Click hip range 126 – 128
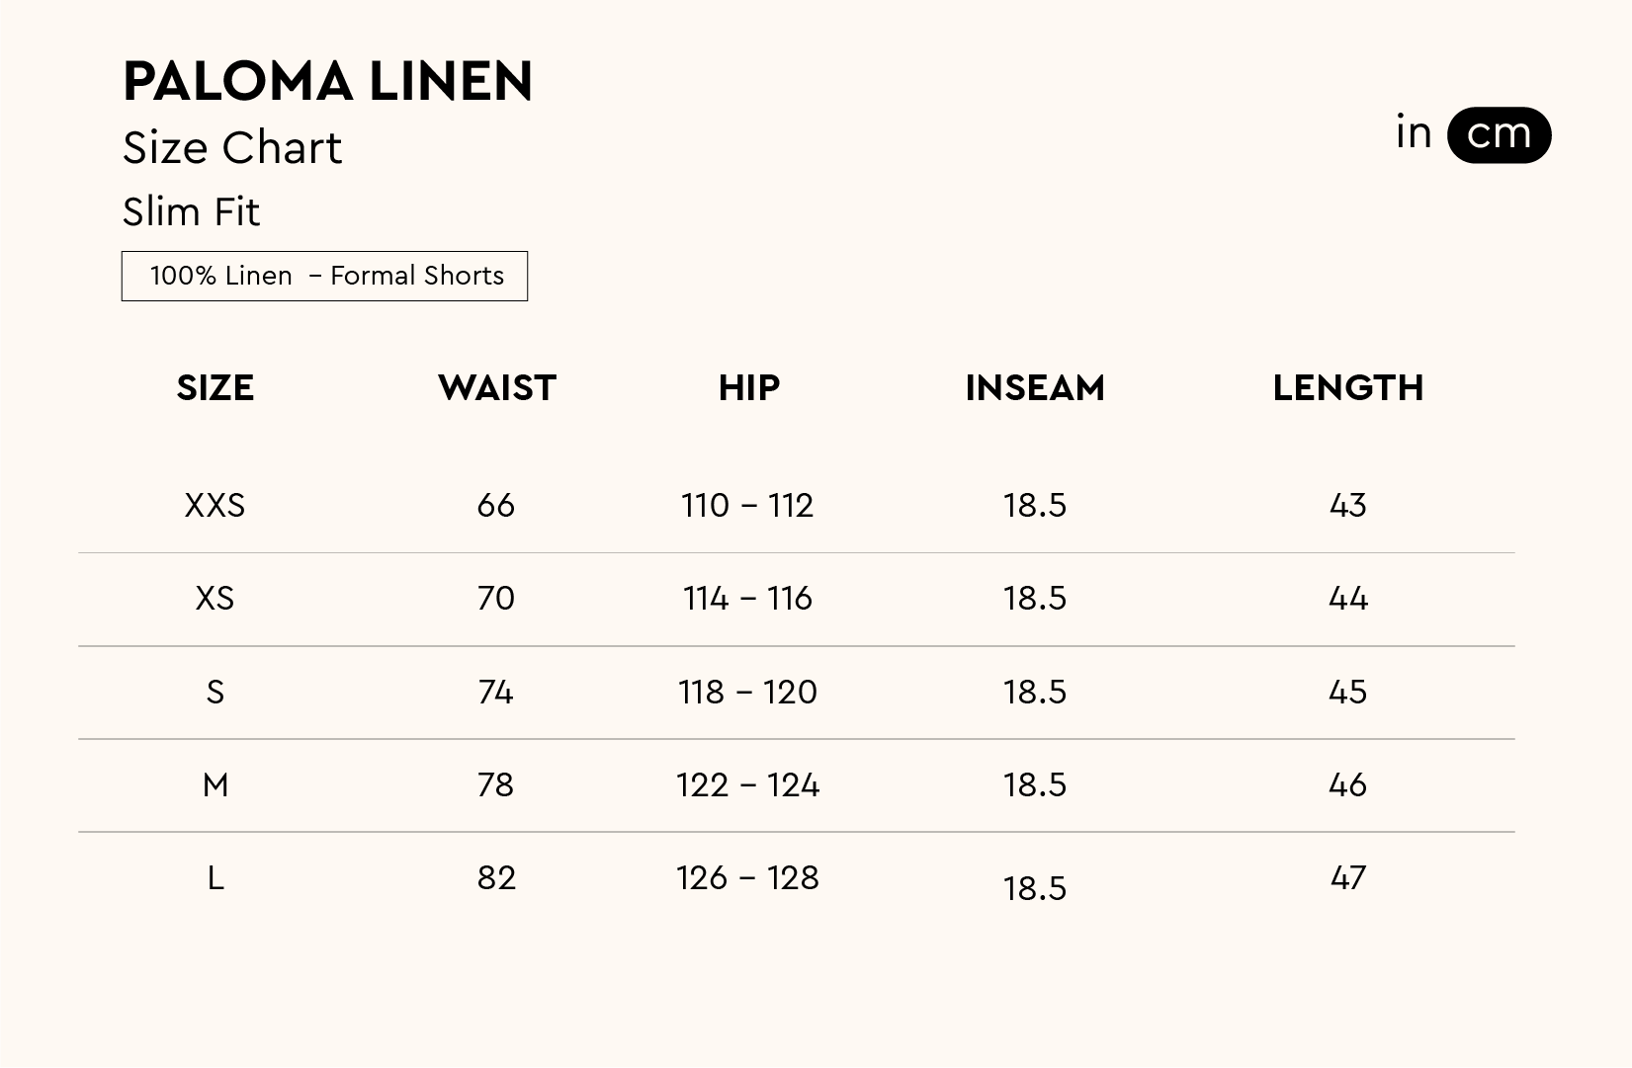This screenshot has width=1632, height=1068. (747, 878)
